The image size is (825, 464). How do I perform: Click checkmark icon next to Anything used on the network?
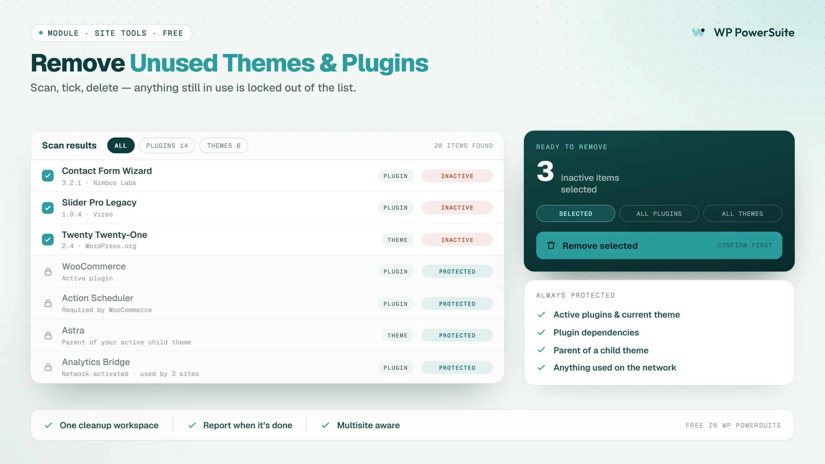(541, 367)
